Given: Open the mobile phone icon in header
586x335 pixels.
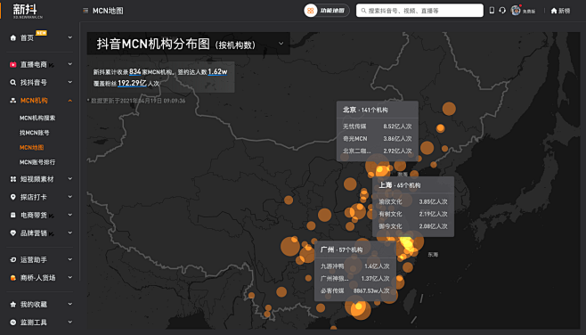Looking at the screenshot, I should pos(492,11).
